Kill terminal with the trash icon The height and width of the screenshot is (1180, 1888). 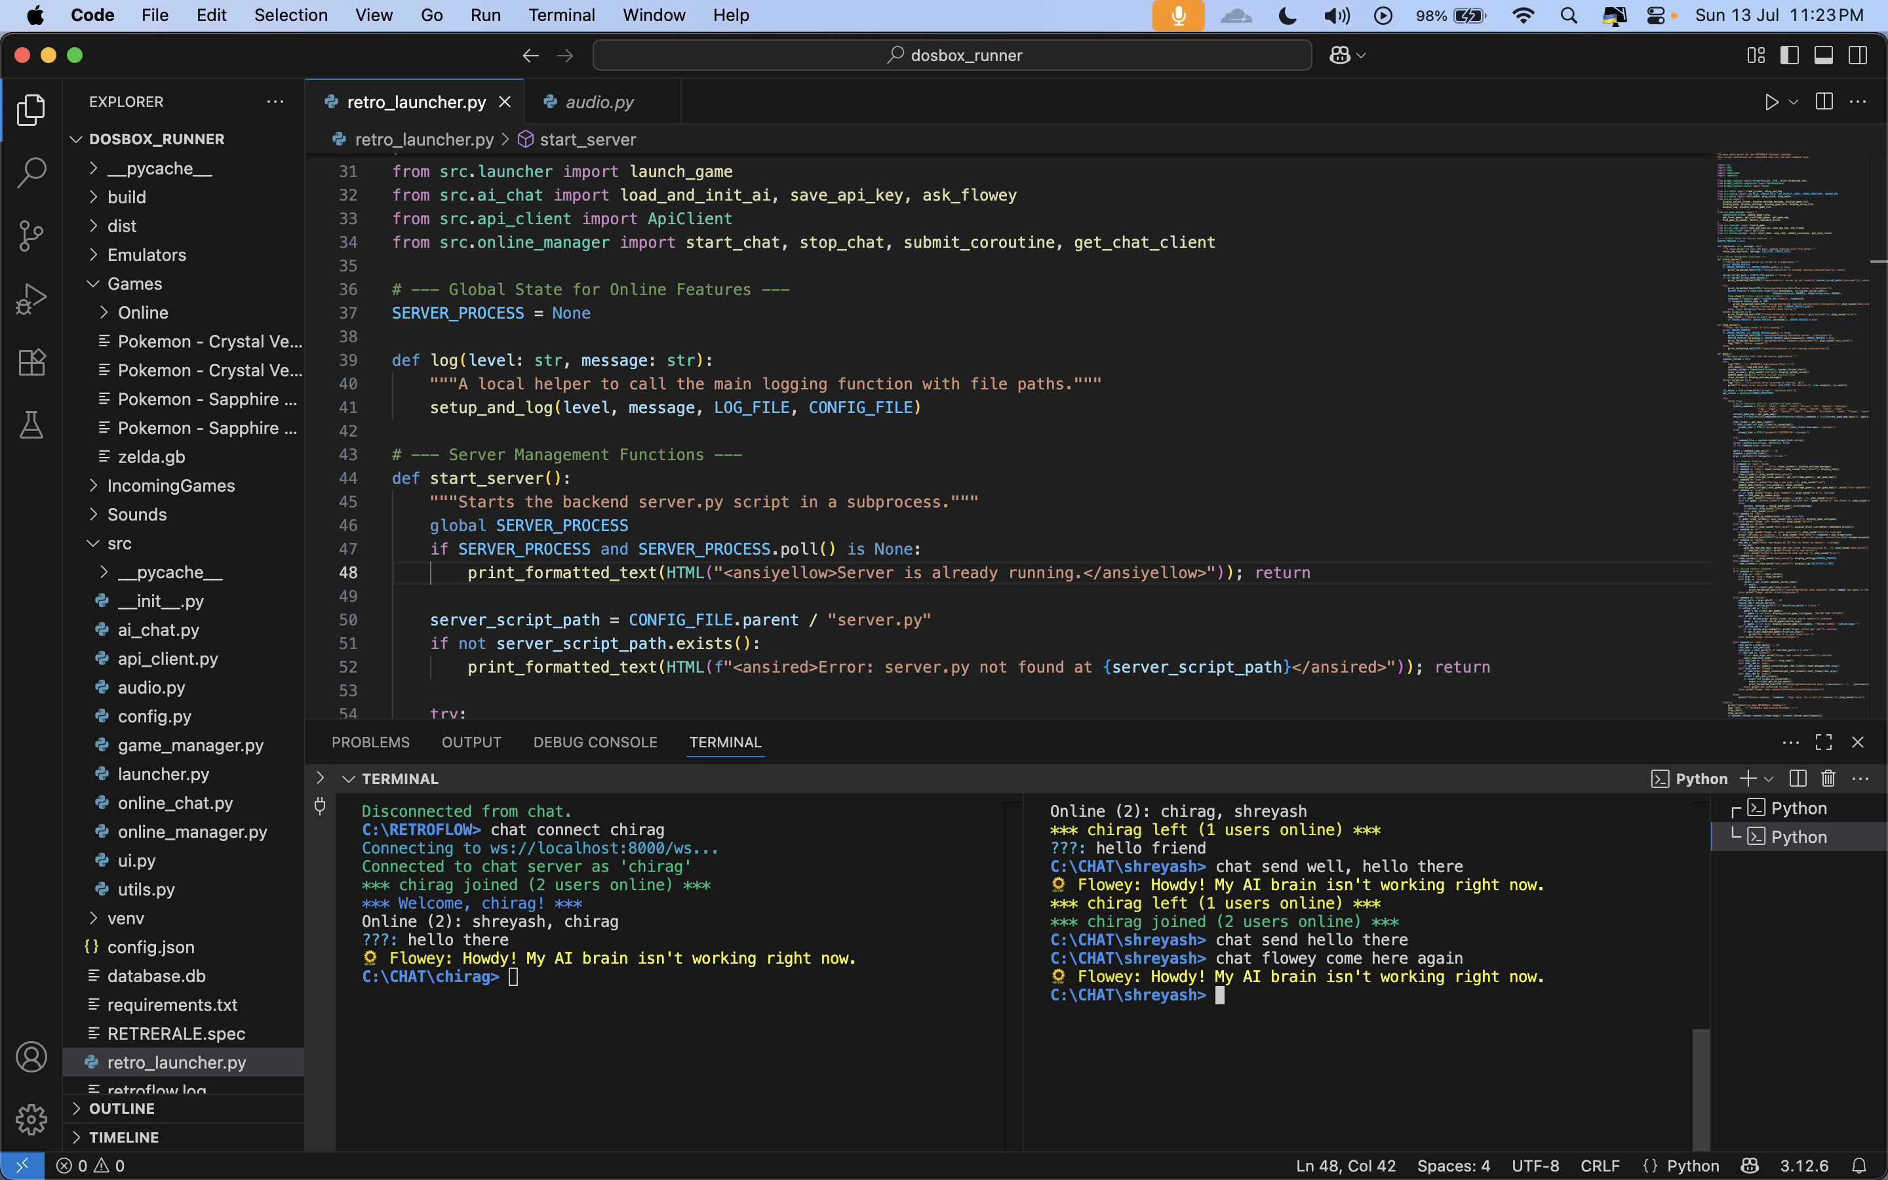point(1828,779)
